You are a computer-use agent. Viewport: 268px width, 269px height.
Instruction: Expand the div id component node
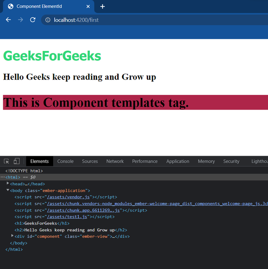coord(12,236)
